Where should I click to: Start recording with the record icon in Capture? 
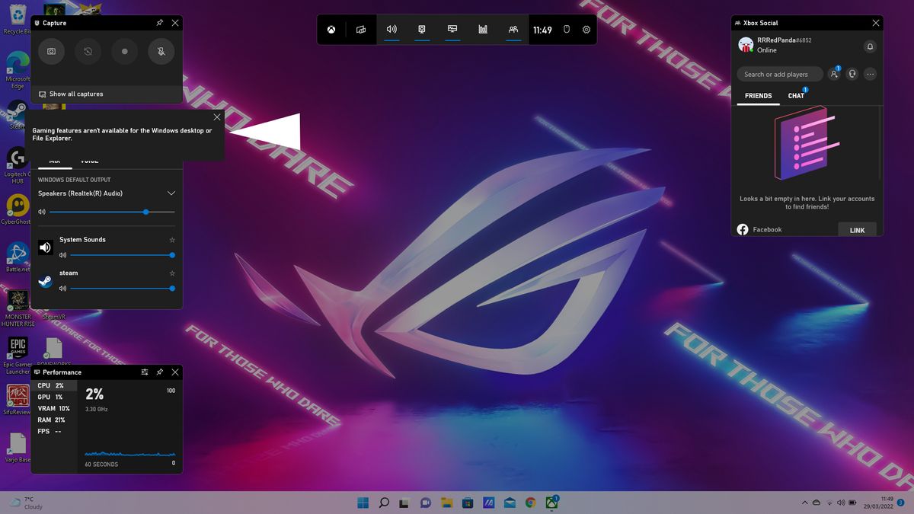click(123, 52)
